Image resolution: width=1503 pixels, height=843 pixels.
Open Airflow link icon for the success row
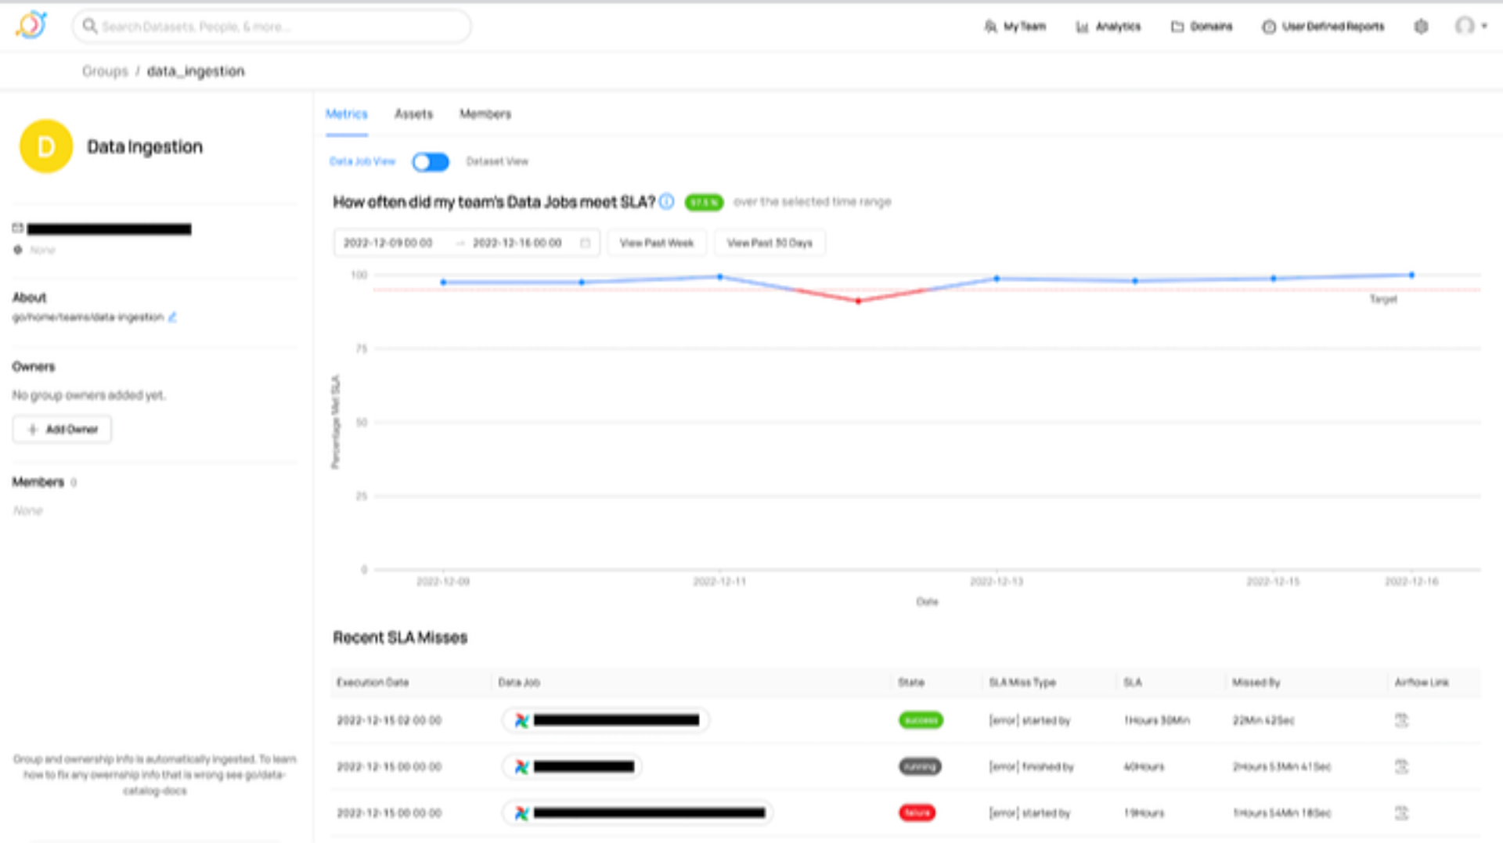point(1401,721)
